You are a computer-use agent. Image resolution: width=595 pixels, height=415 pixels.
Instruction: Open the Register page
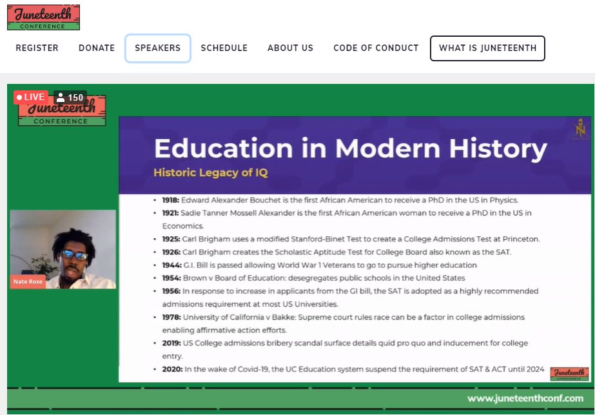[37, 48]
